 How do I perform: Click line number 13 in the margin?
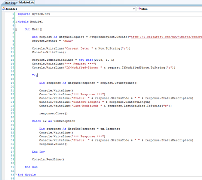(12, 60)
